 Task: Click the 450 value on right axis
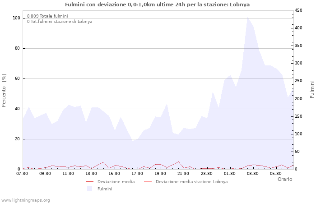(298, 10)
